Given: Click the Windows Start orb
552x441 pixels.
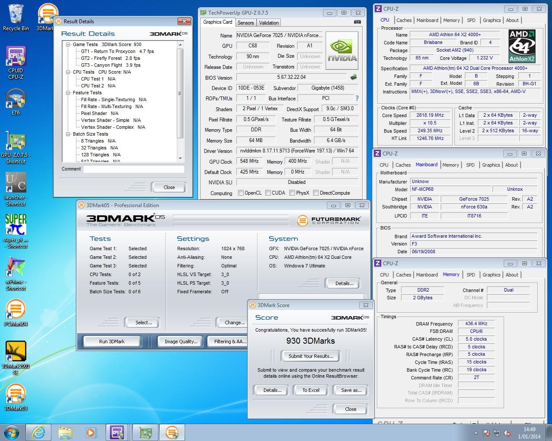Looking at the screenshot, I should click(x=12, y=432).
